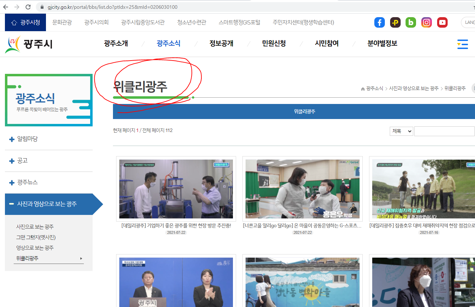
Task: Open the Facebook social icon
Action: (380, 22)
